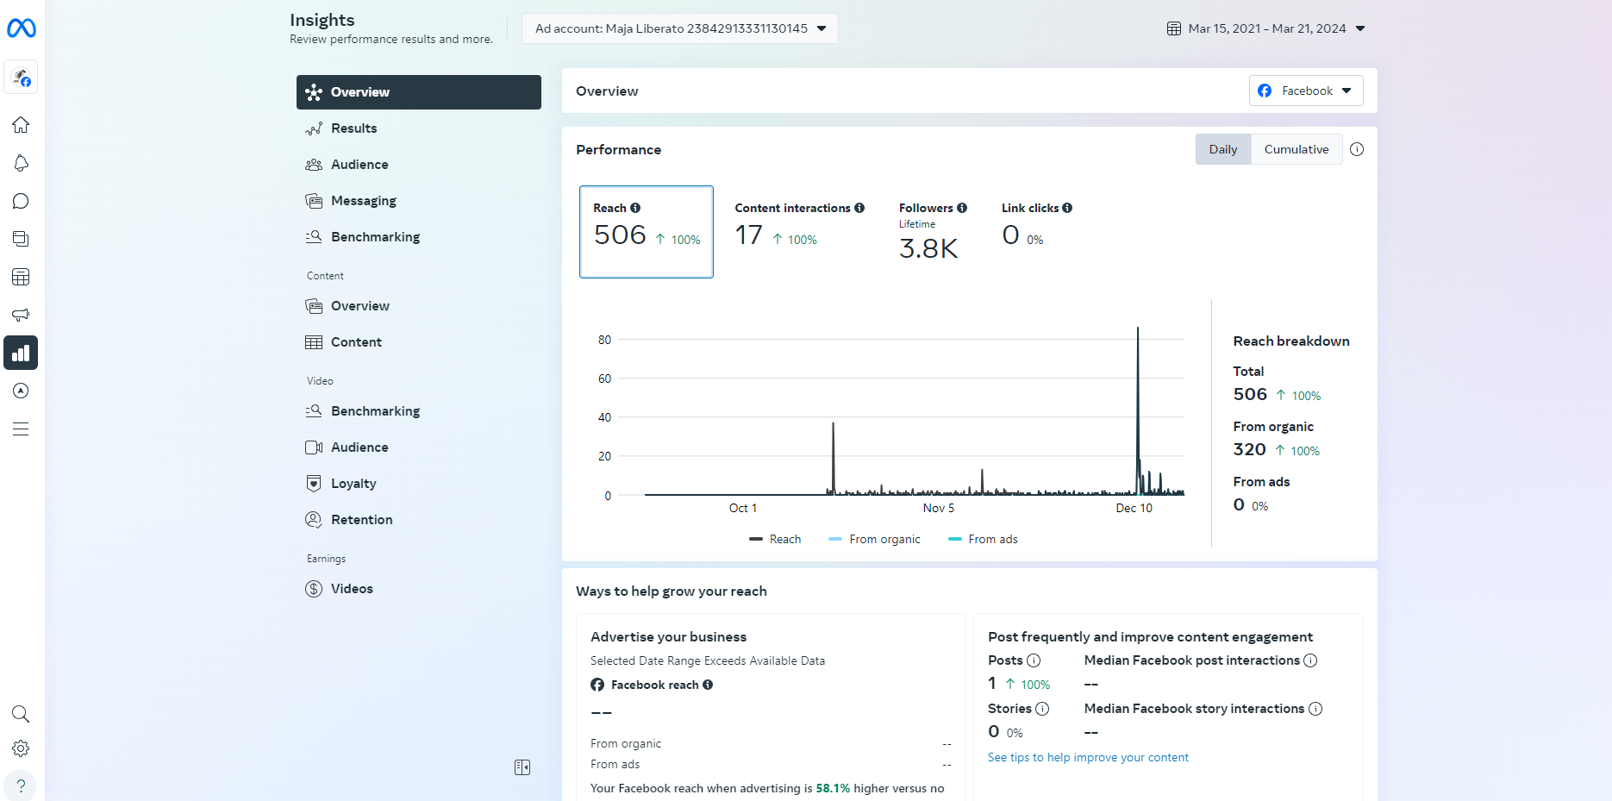Click the Reach breakdown Total 506 value

(x=1250, y=394)
